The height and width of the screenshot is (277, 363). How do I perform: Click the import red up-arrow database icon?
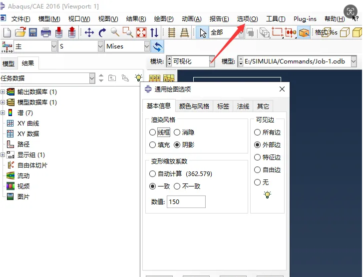click(72, 32)
